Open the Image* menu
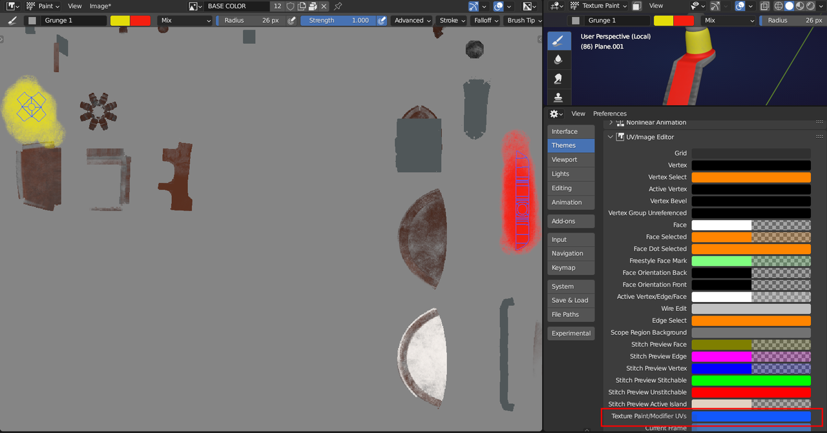Screen dimensions: 827x433 click(x=100, y=6)
